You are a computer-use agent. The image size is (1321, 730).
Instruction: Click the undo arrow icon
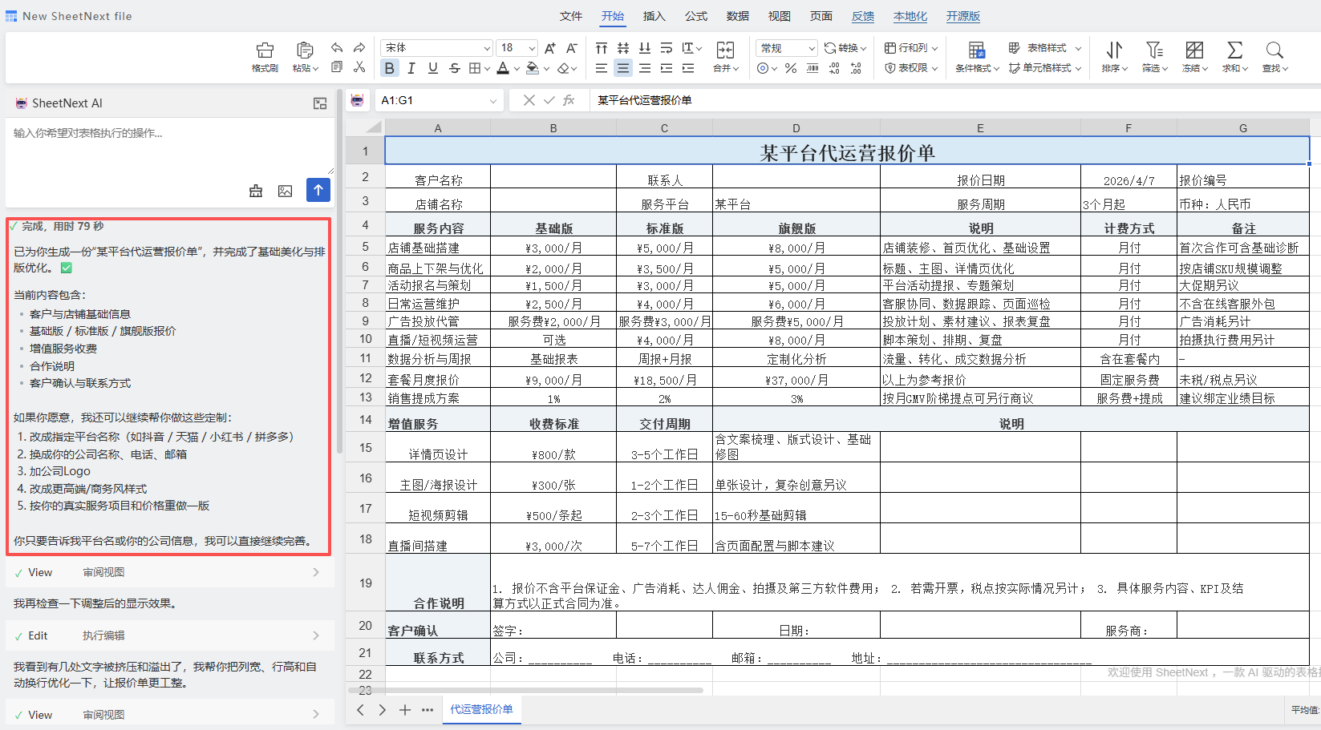click(x=336, y=46)
